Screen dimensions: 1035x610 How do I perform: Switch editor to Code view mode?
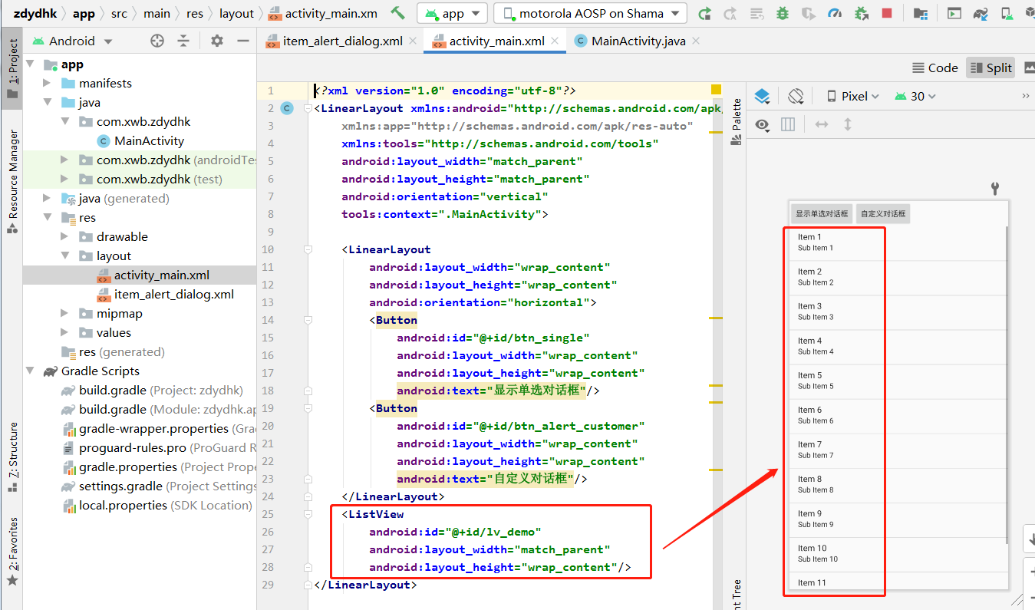click(x=935, y=68)
